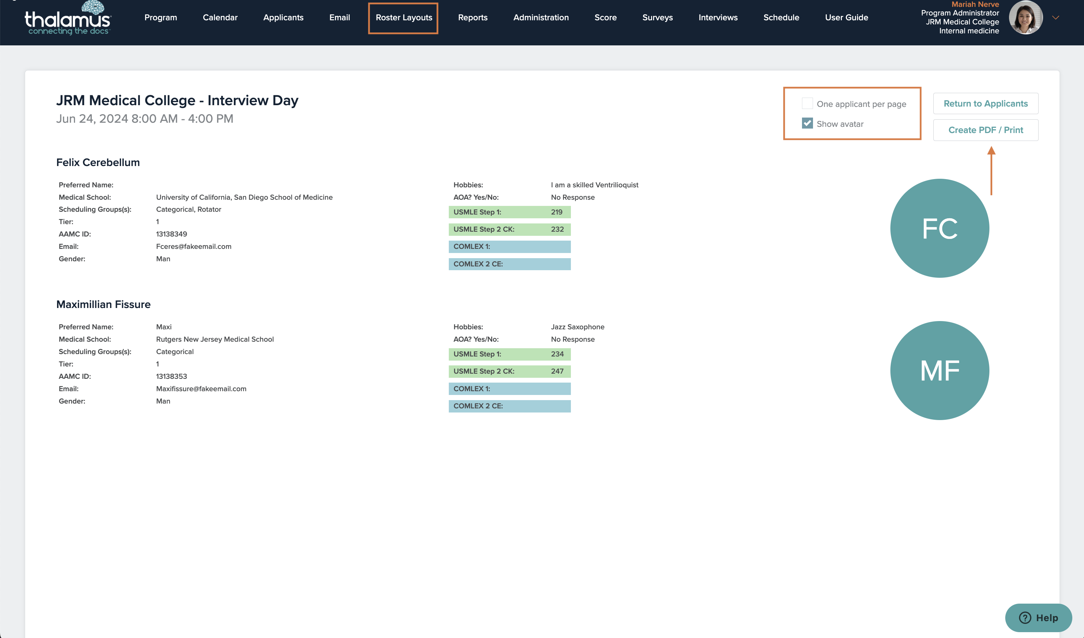Click the FC avatar circle

[940, 228]
